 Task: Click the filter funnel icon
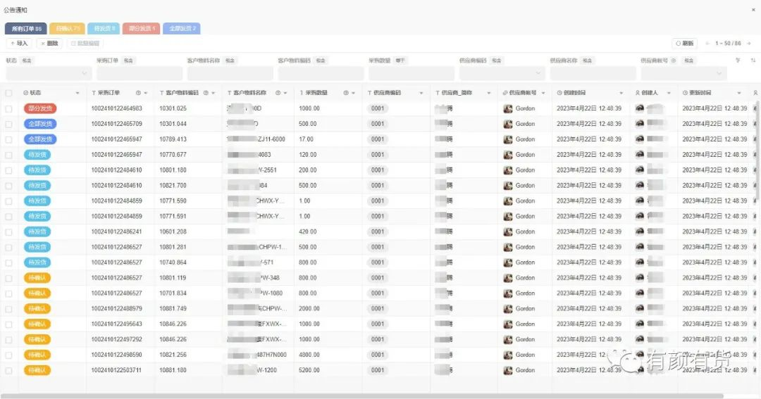coord(738,61)
